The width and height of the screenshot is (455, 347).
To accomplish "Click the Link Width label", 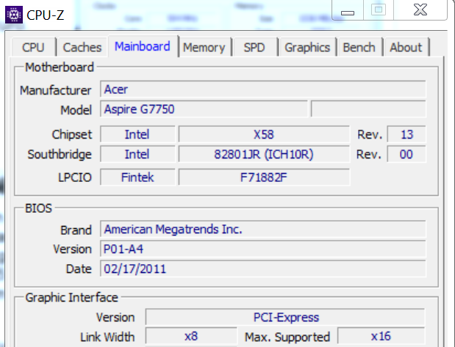I will coord(107,337).
